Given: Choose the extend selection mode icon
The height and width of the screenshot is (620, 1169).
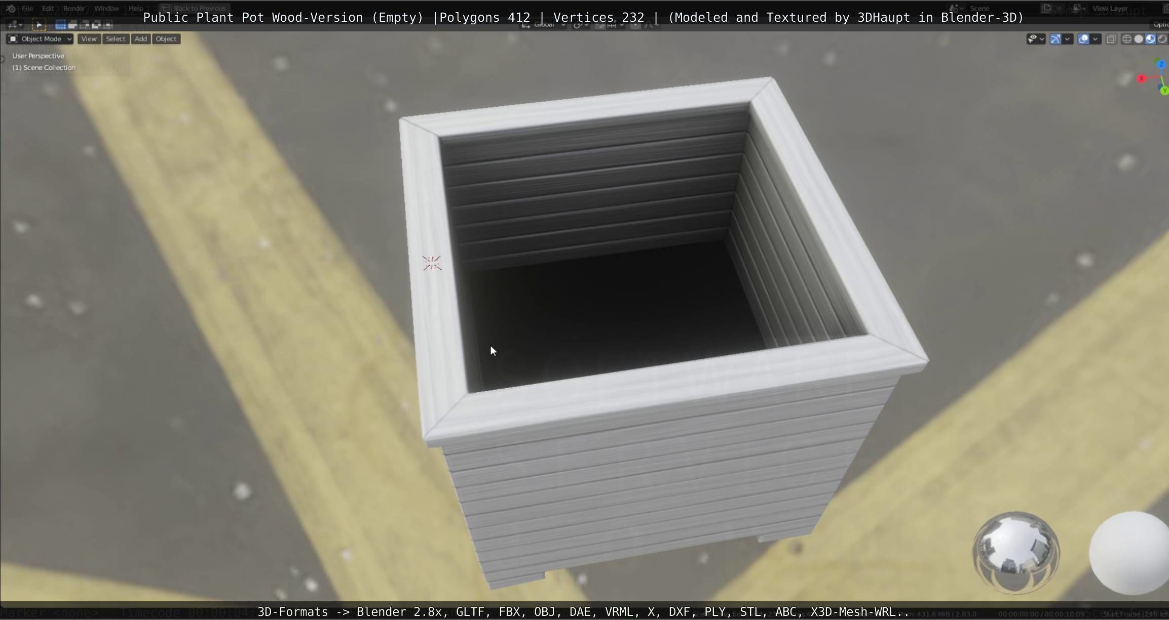Looking at the screenshot, I should click(x=72, y=24).
